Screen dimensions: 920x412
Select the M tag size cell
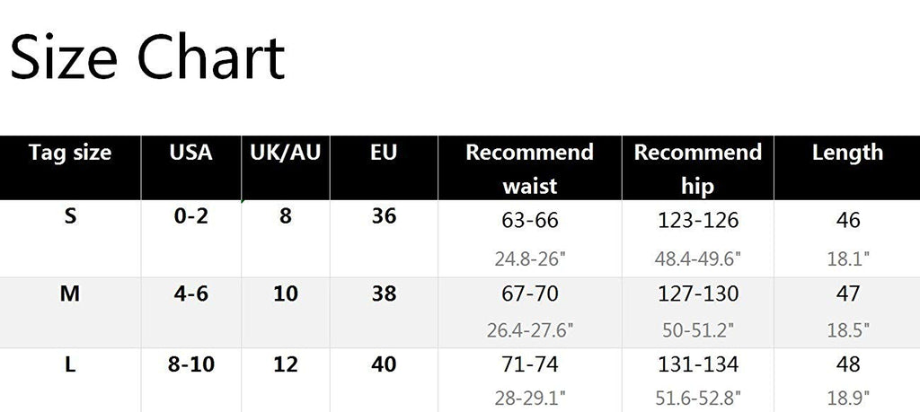(70, 293)
